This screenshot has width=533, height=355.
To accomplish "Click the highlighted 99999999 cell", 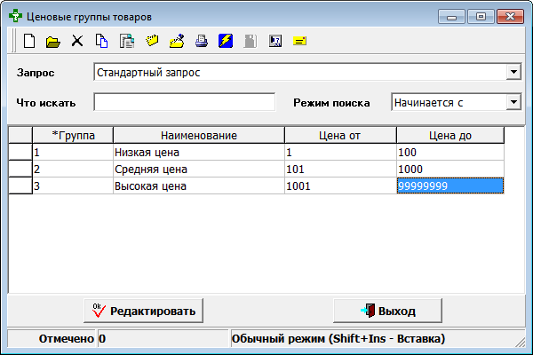I will 450,185.
